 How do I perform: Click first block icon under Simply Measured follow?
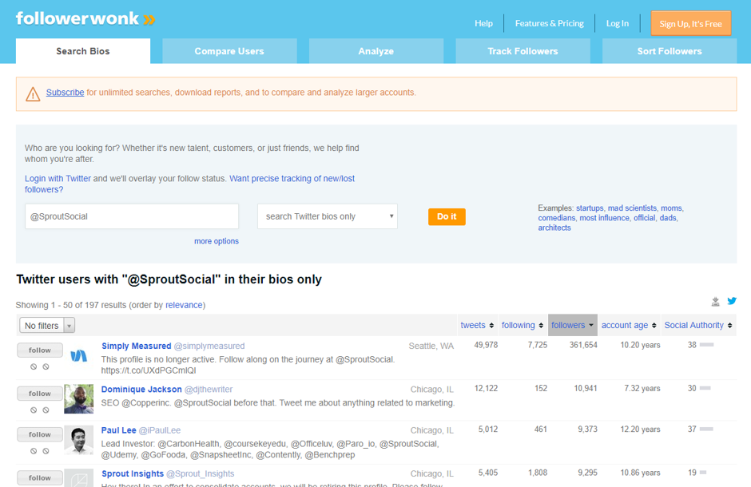pos(34,367)
